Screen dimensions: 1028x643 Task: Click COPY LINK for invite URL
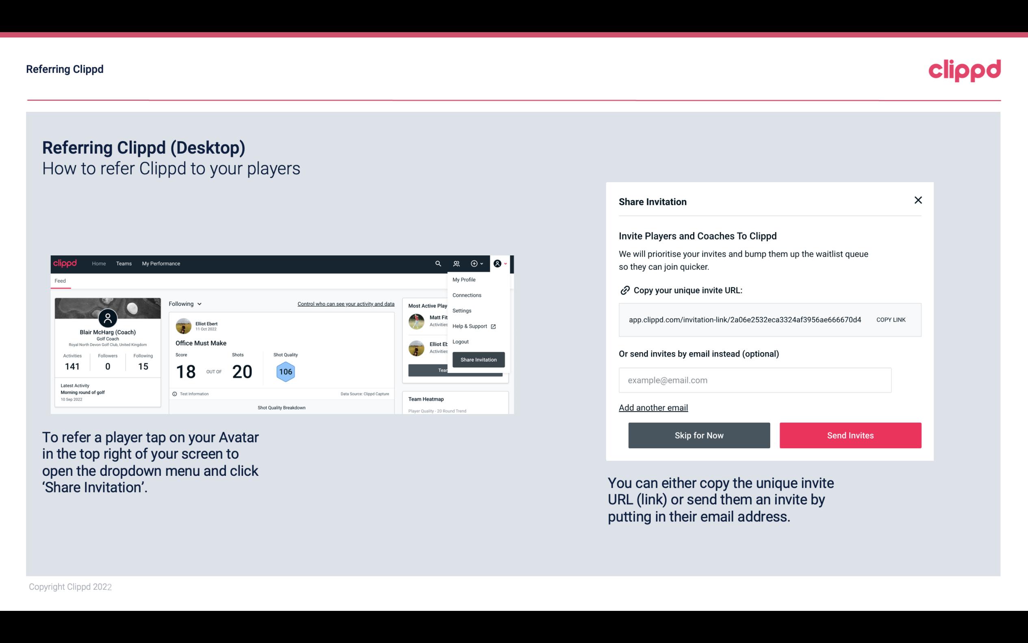890,319
